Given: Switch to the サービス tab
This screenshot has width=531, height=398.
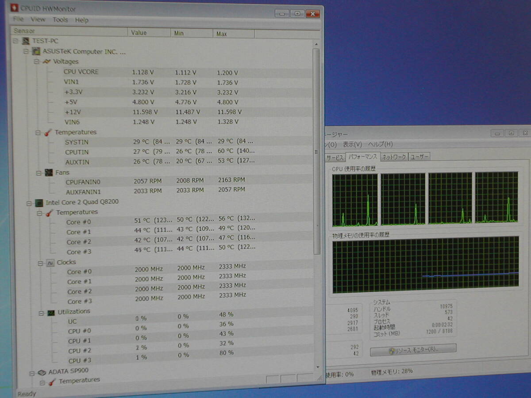Looking at the screenshot, I should (335, 157).
